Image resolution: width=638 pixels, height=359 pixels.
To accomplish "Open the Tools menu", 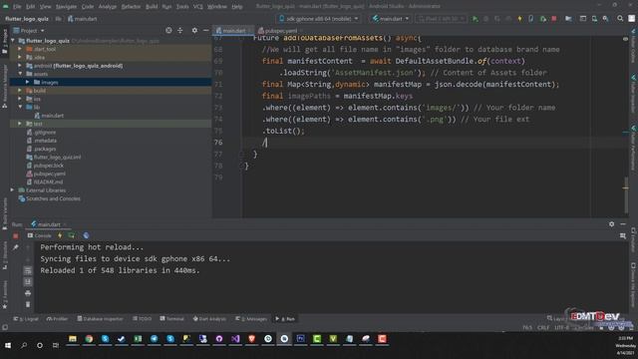I will point(182,7).
